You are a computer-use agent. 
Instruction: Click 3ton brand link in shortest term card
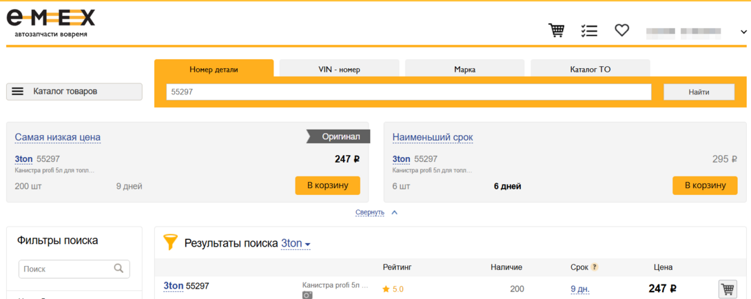point(402,159)
